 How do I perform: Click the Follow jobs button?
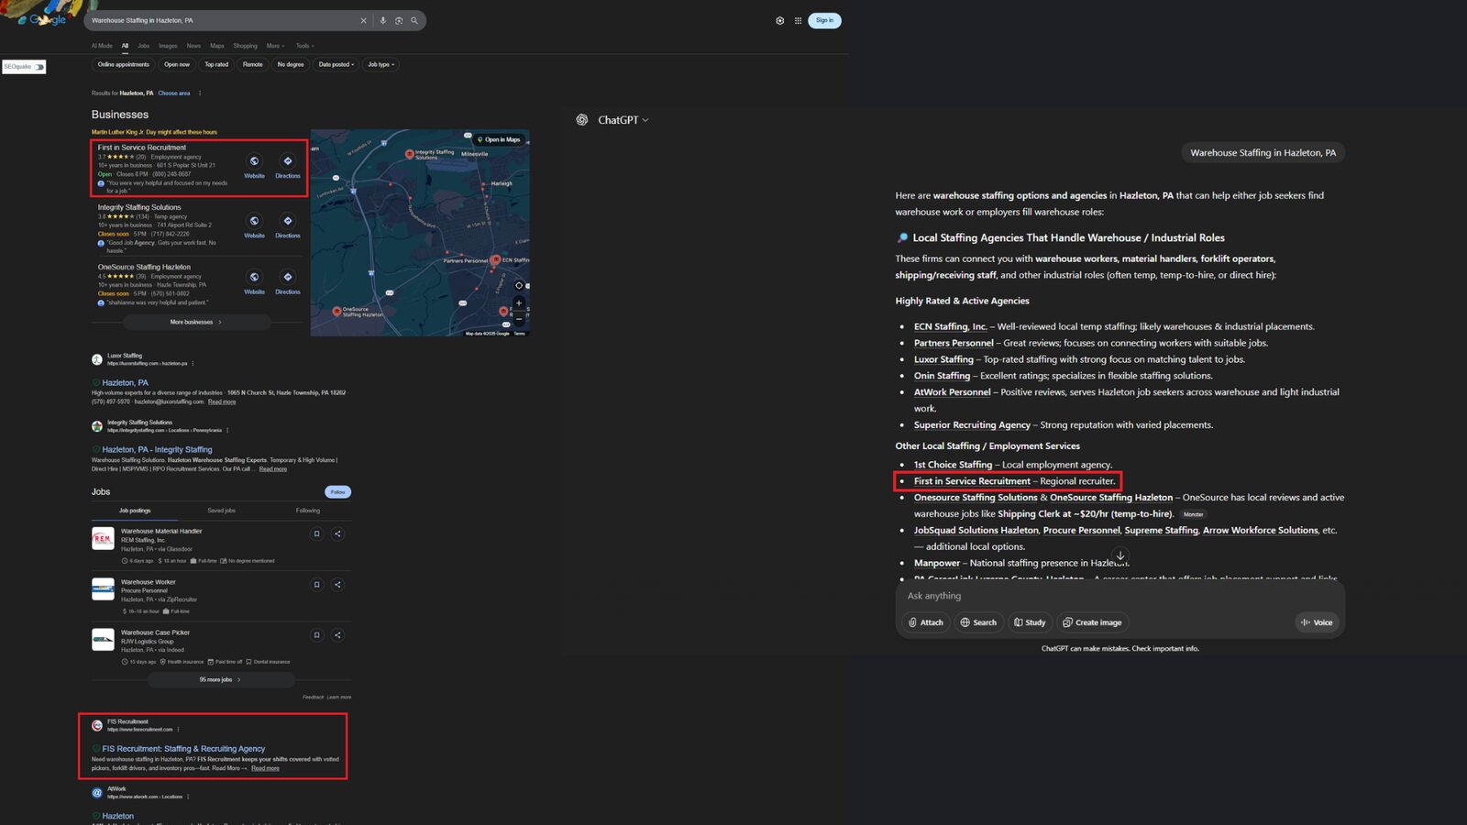337,492
